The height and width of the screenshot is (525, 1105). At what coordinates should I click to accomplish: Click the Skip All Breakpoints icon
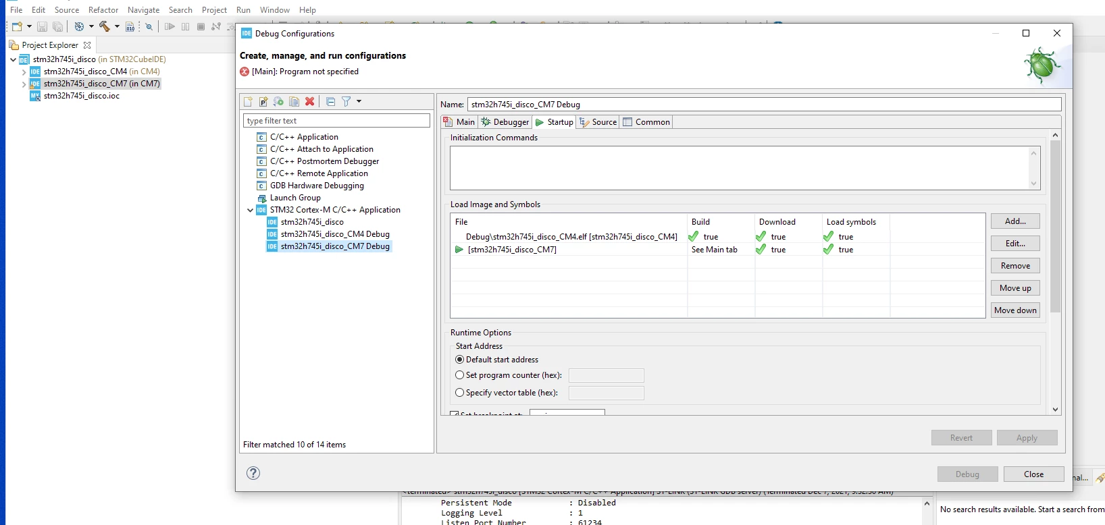coord(149,26)
